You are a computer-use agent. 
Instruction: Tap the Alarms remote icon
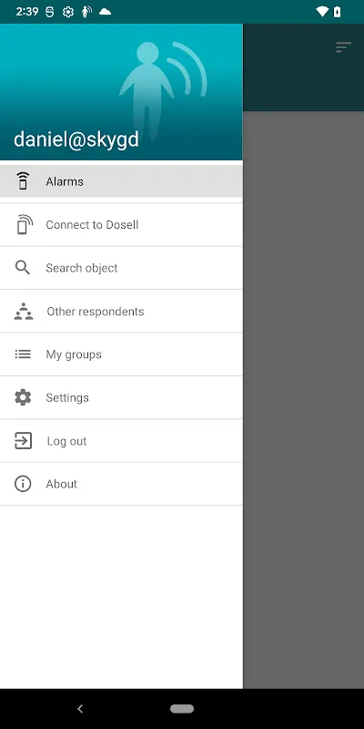(x=23, y=180)
